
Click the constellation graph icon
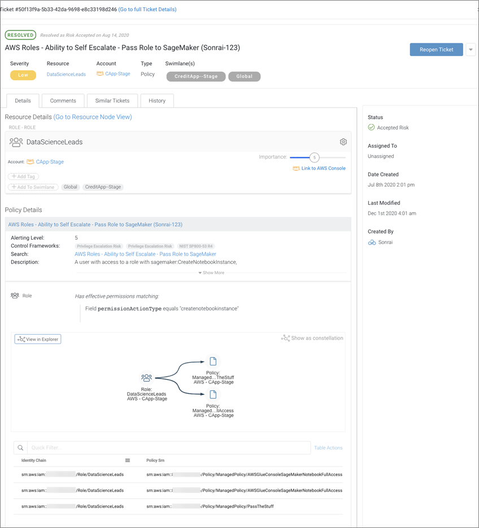pos(285,338)
